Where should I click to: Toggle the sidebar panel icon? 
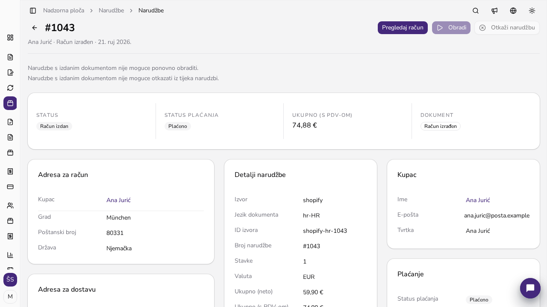coord(33,11)
